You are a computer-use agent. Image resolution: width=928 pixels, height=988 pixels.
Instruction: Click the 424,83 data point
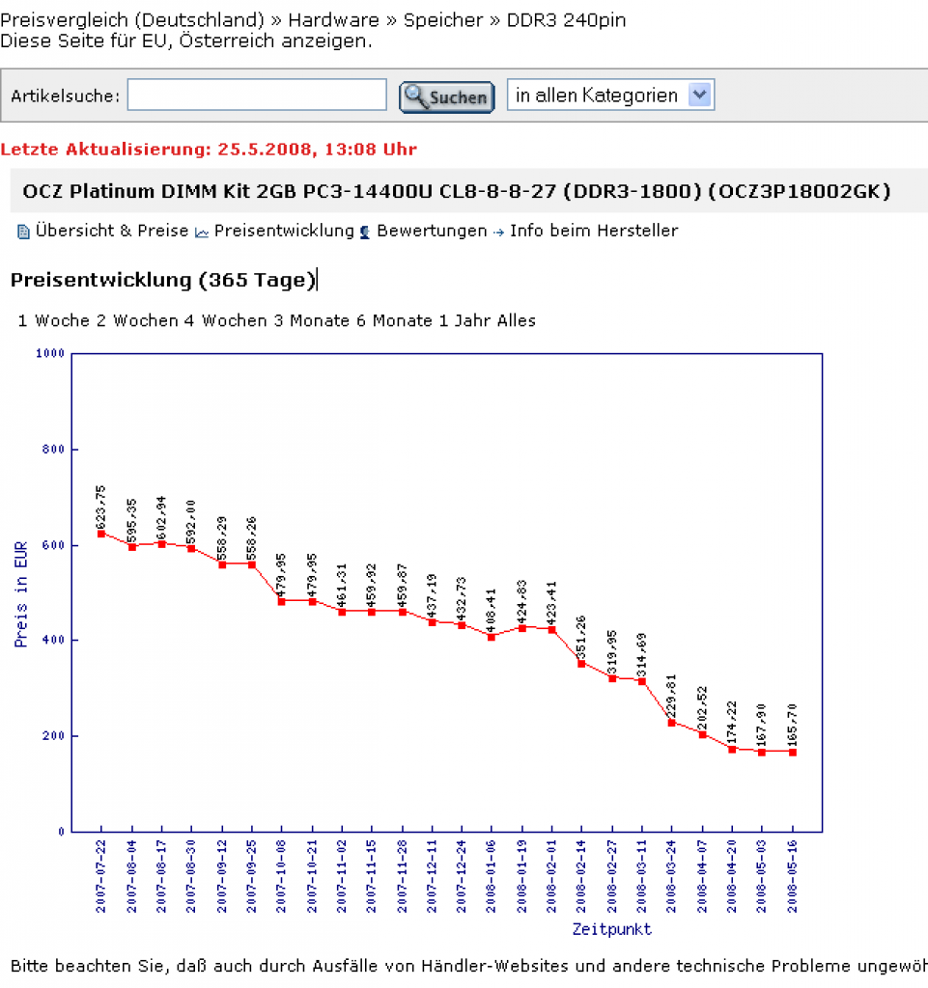point(522,628)
